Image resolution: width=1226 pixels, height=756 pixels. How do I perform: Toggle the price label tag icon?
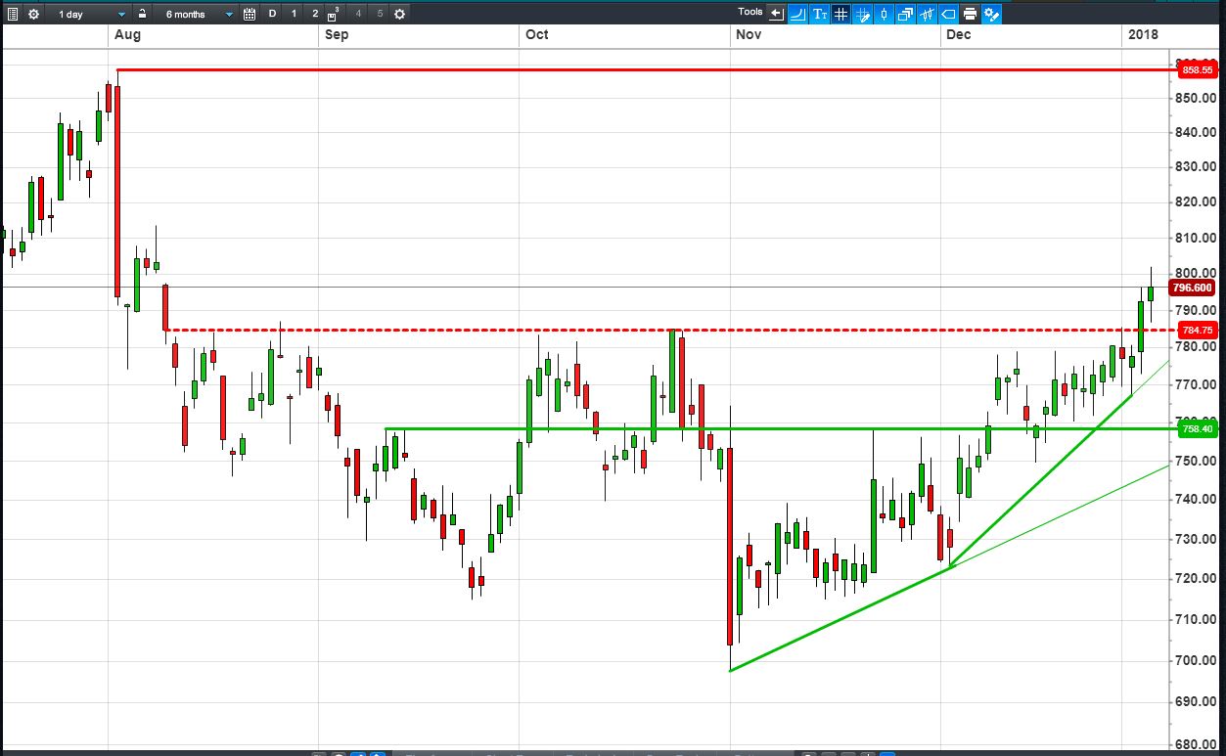[948, 14]
